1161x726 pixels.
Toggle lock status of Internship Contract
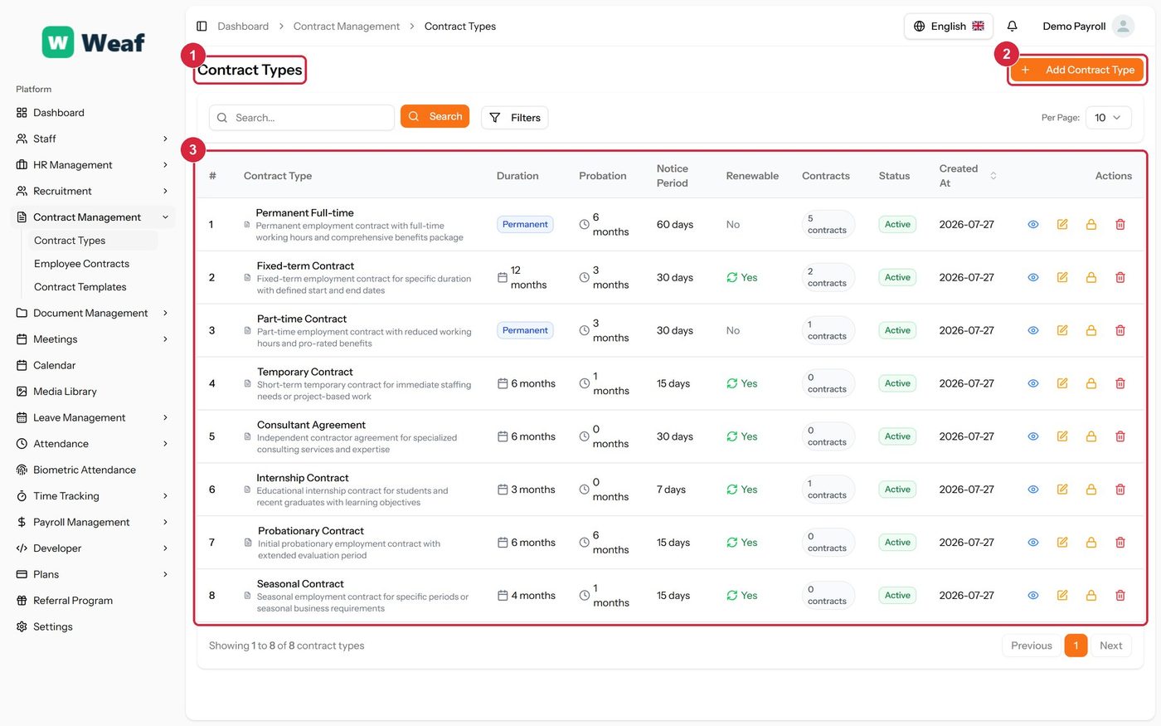(1091, 490)
